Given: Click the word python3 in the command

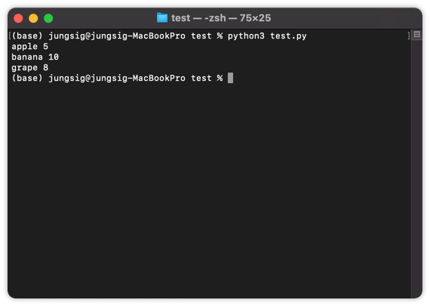Looking at the screenshot, I should click(246, 36).
